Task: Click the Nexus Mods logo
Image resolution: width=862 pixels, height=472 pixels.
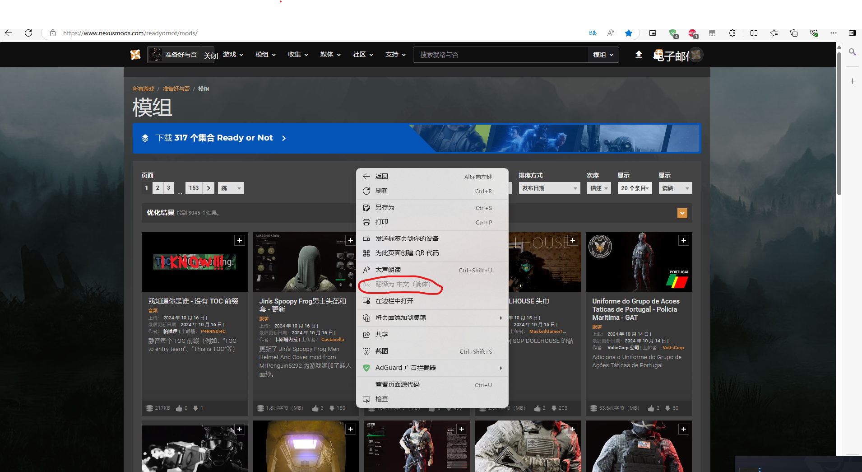Action: point(135,55)
